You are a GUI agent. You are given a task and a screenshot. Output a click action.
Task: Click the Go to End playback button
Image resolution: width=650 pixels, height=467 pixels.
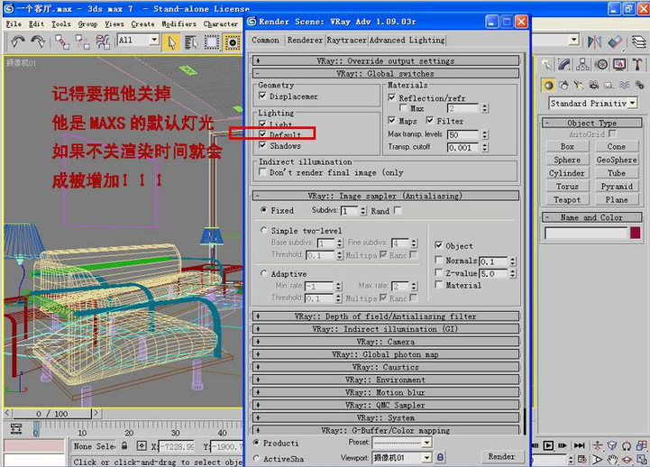[579, 445]
